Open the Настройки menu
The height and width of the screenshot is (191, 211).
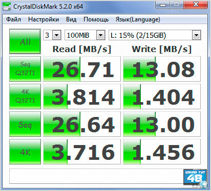click(44, 19)
